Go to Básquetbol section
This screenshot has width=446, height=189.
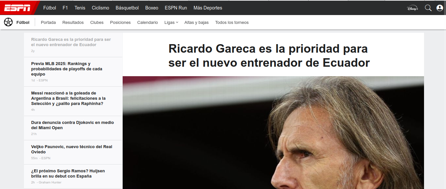pos(127,8)
